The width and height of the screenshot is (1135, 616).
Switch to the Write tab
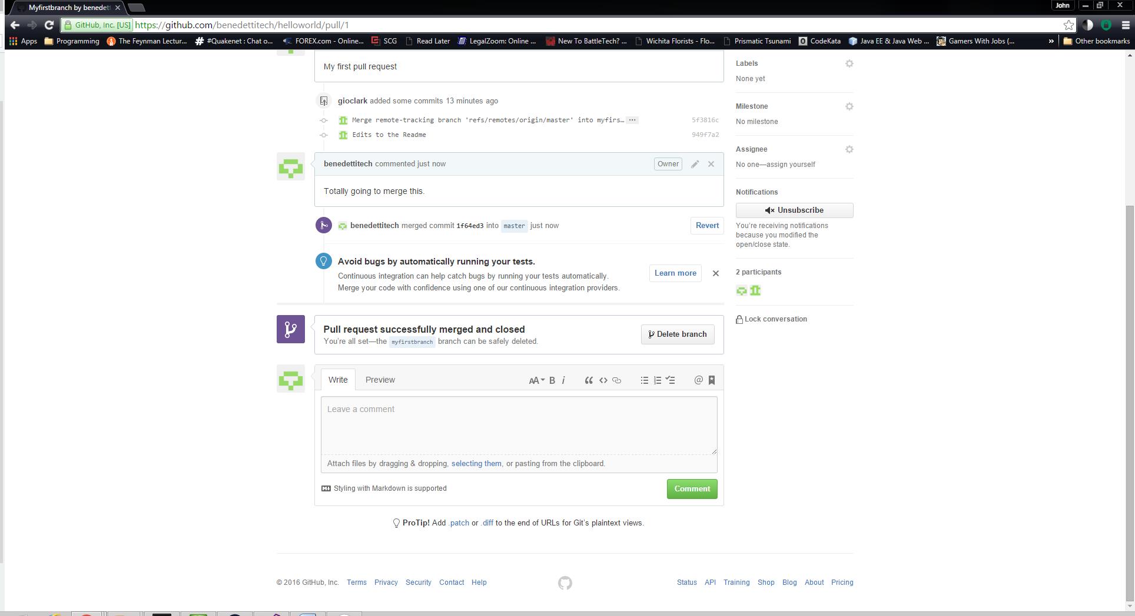pos(338,380)
